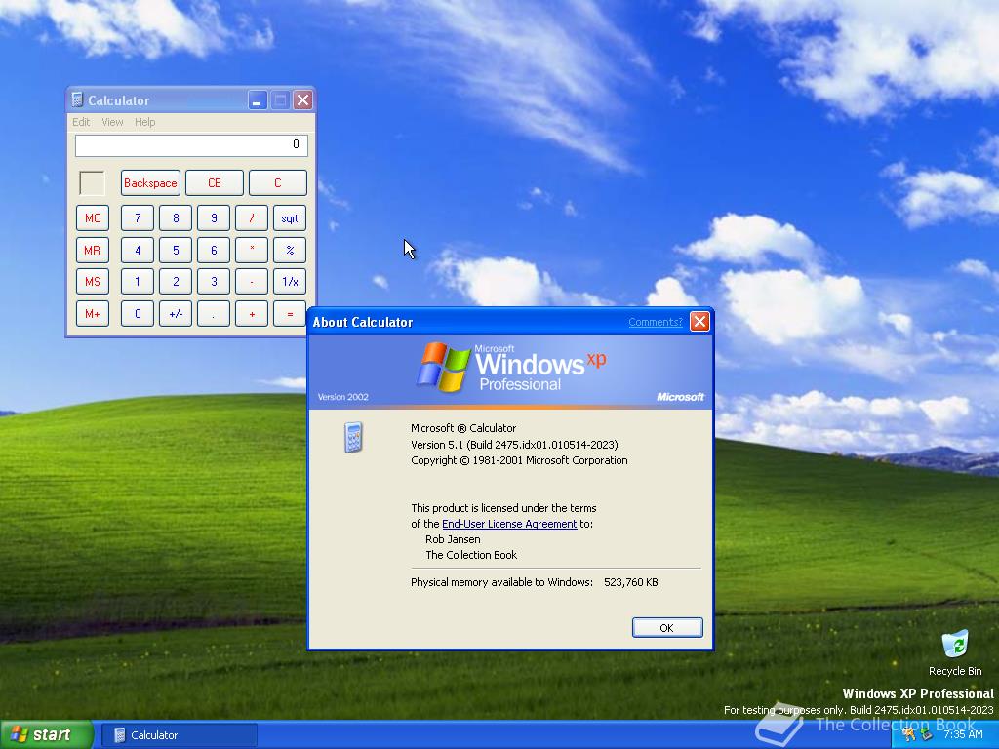
Task: Click the MR memory recall button
Action: pyautogui.click(x=93, y=250)
